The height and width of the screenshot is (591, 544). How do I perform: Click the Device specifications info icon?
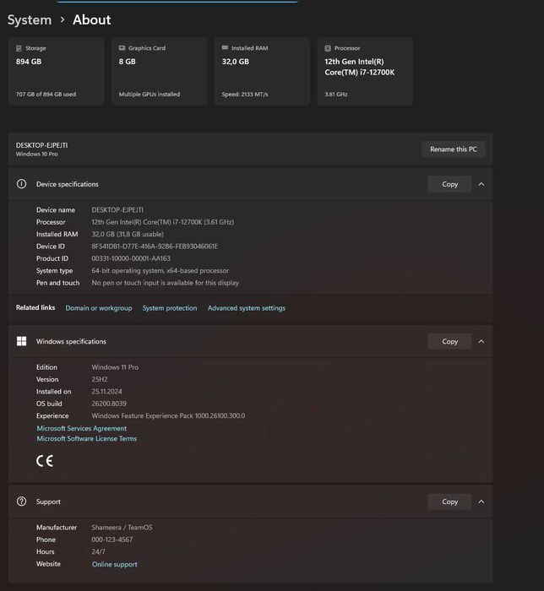point(21,184)
